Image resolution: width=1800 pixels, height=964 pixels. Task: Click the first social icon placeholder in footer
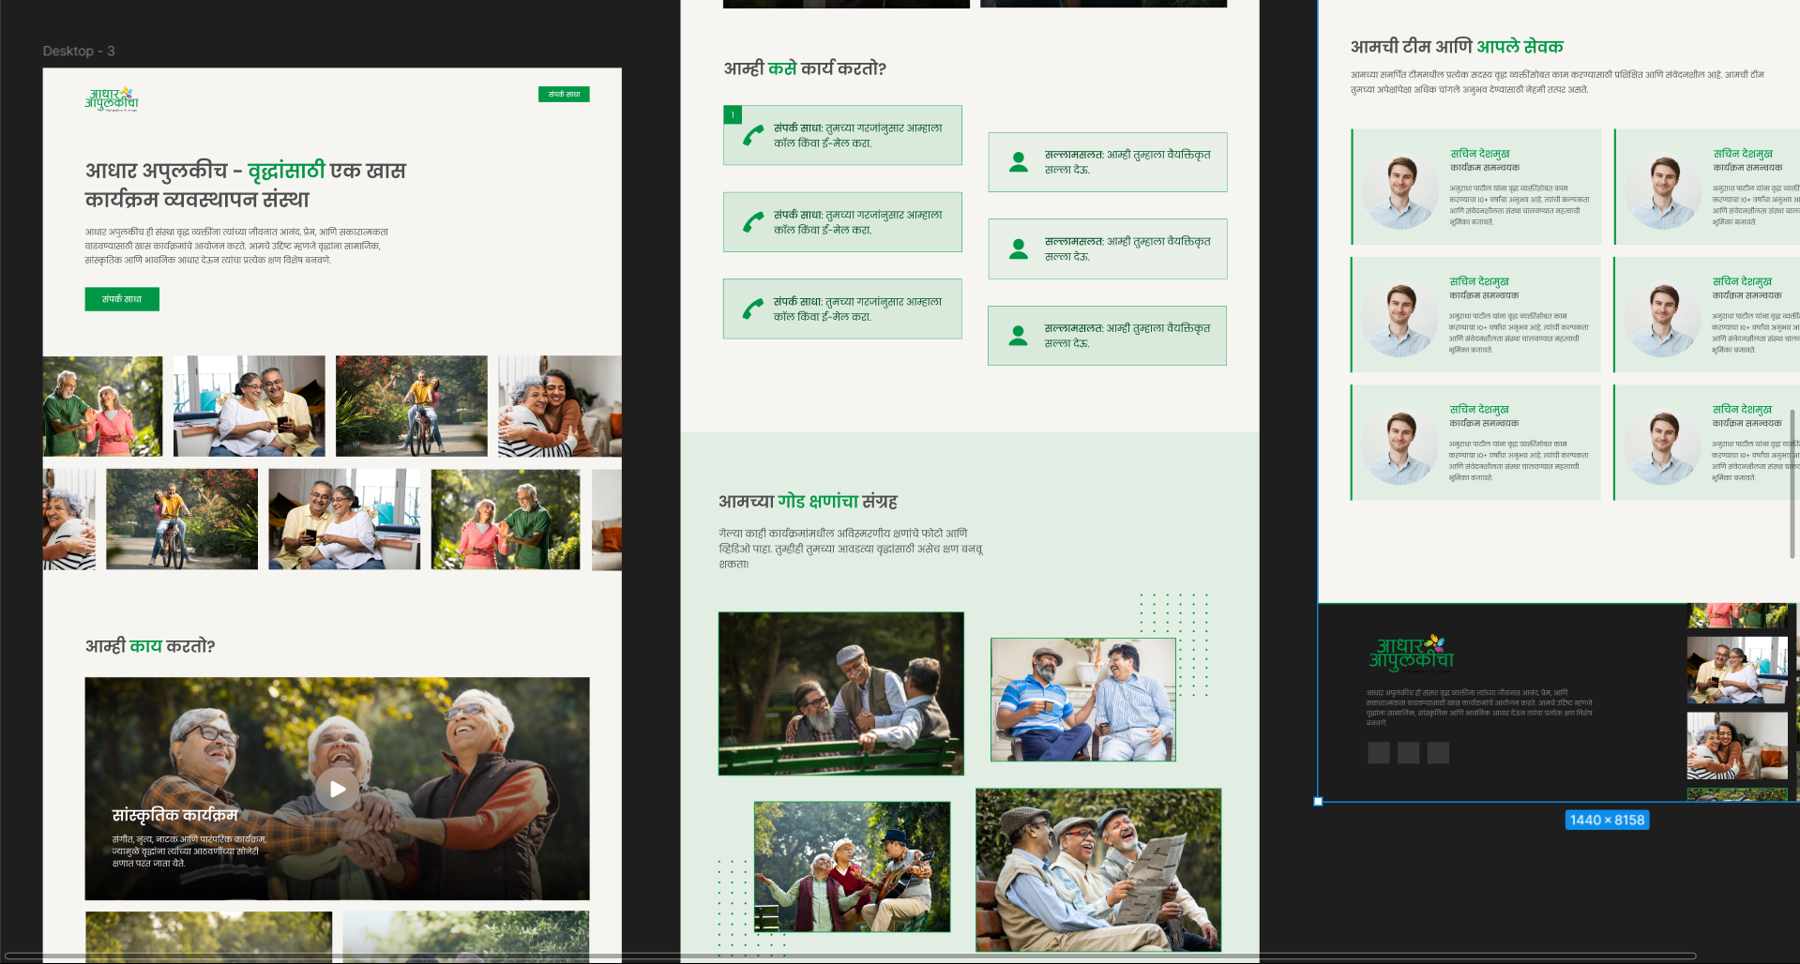click(x=1378, y=752)
